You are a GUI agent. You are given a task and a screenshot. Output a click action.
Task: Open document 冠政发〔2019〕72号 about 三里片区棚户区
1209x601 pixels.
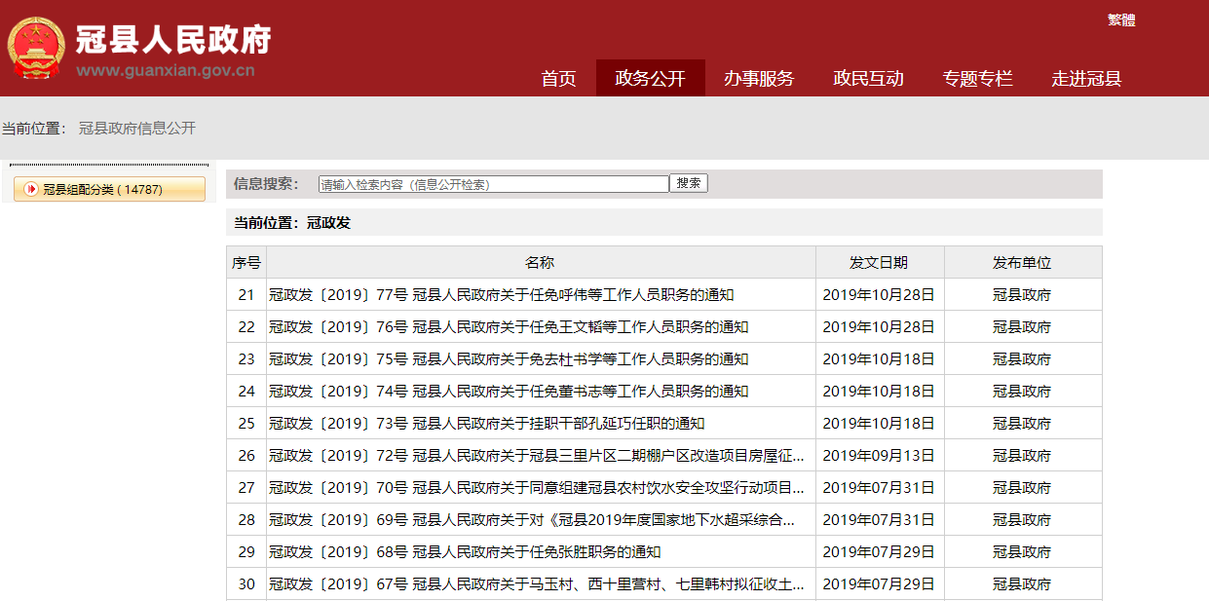537,455
